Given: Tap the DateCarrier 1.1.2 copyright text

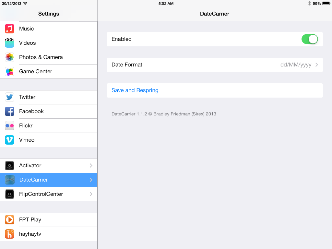Looking at the screenshot, I should (x=164, y=114).
